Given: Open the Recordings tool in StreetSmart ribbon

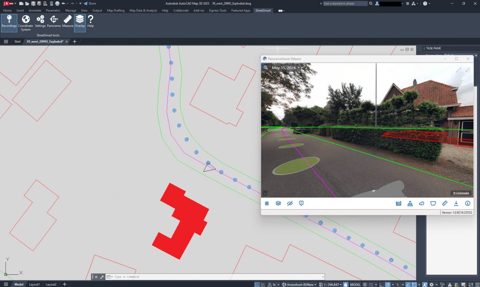Looking at the screenshot, I should 9,22.
